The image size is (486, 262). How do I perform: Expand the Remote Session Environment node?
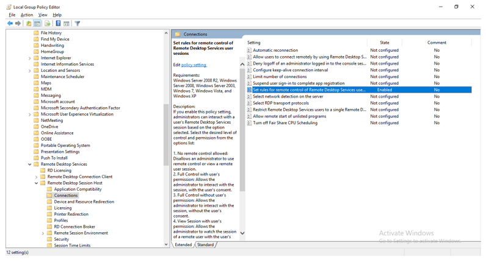click(43, 233)
